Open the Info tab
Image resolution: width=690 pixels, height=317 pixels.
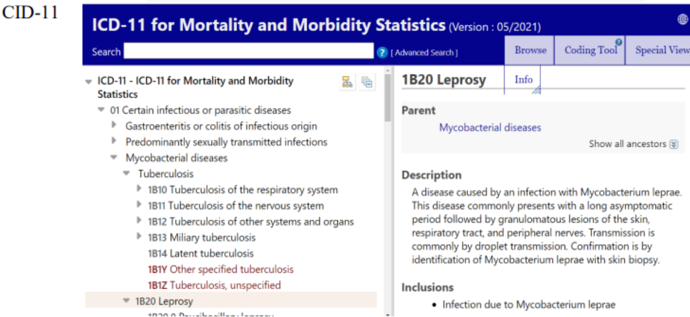coord(523,80)
